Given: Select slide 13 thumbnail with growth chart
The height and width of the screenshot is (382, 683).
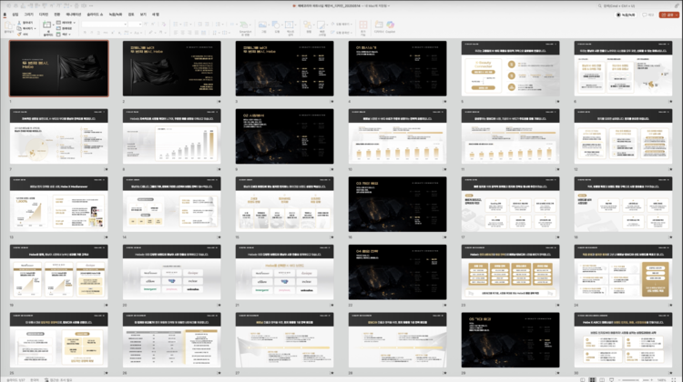Looking at the screenshot, I should [x=59, y=204].
